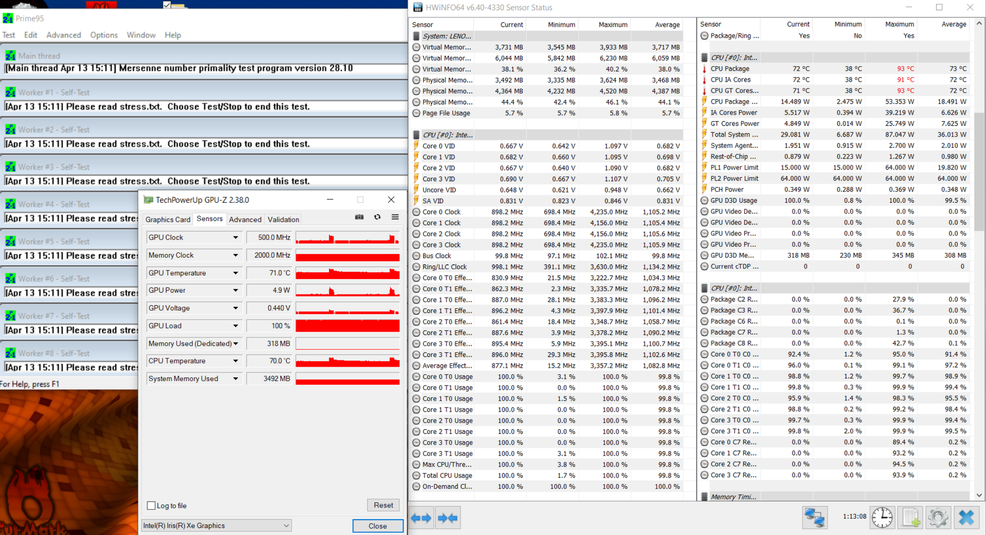Click the Worker #6 window icon

pyautogui.click(x=10, y=279)
